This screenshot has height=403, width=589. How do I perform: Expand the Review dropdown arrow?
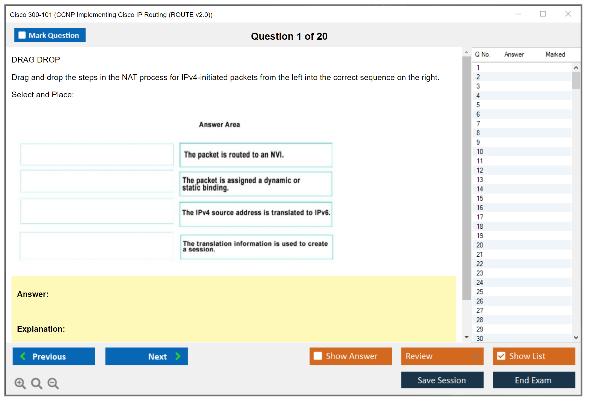475,356
